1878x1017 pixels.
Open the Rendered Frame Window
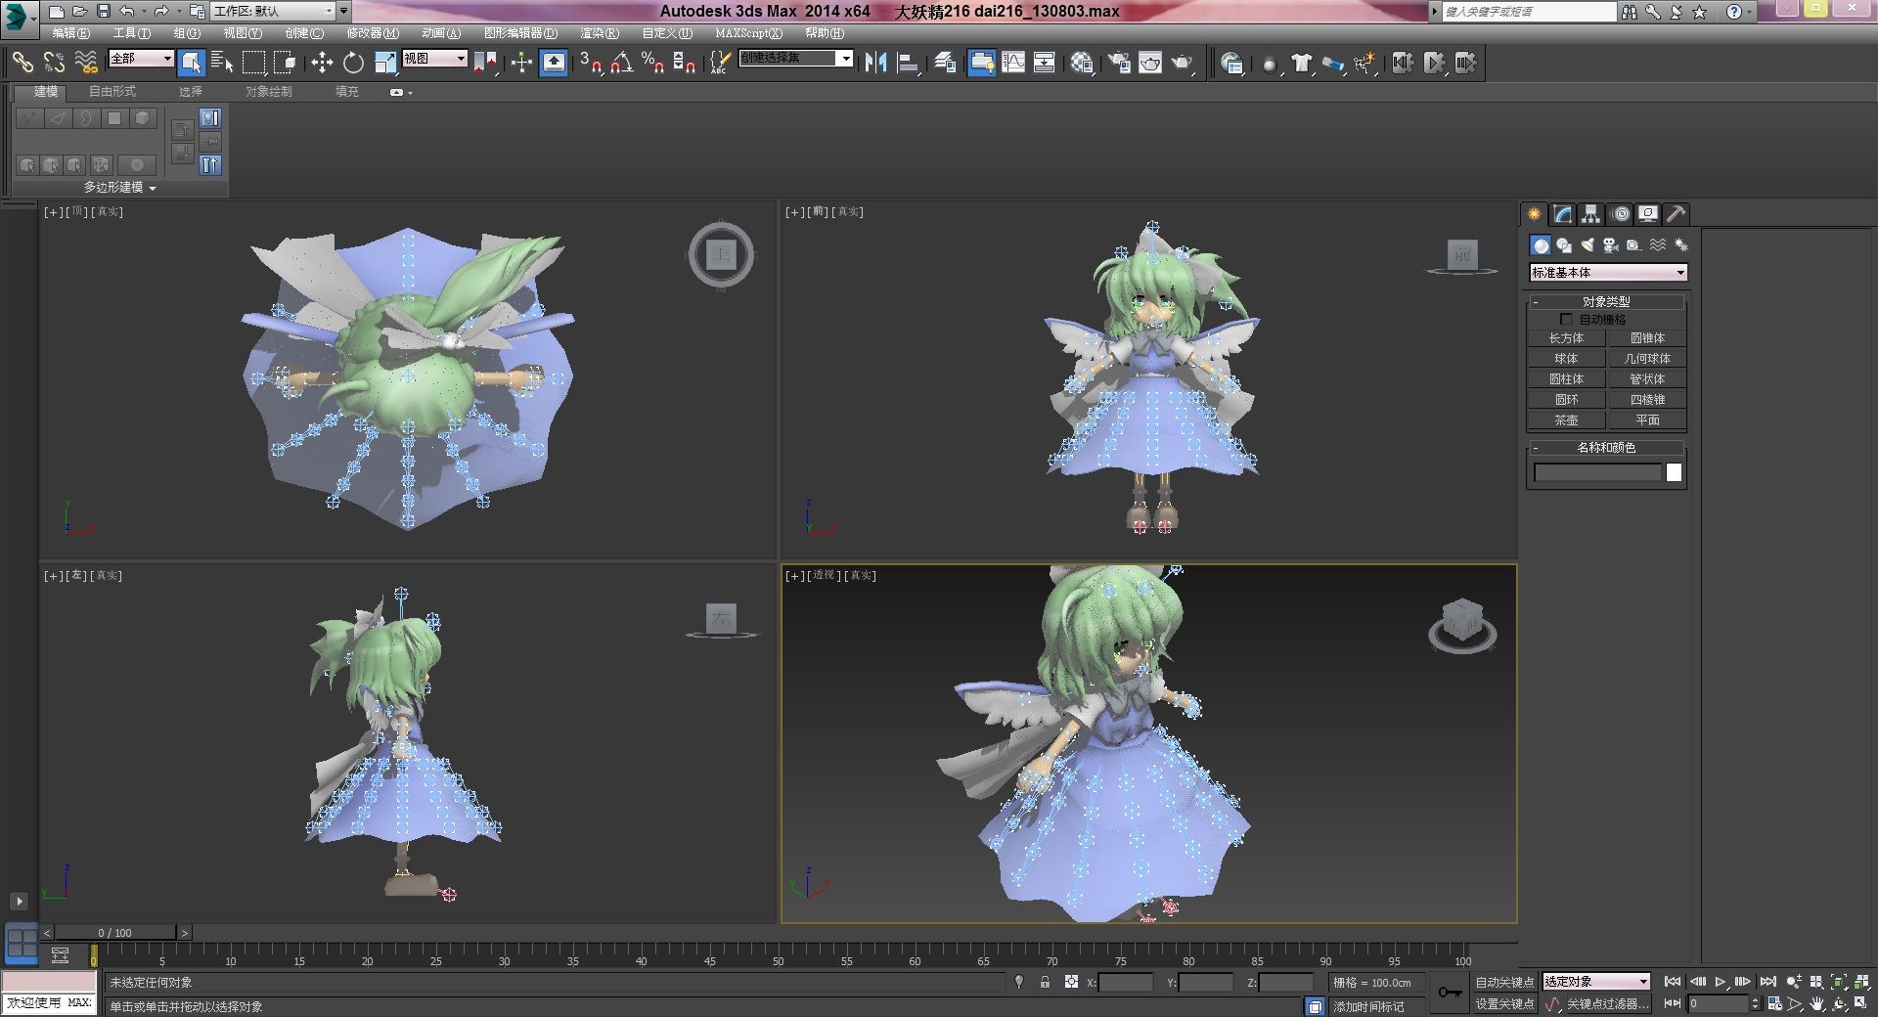click(x=1150, y=63)
